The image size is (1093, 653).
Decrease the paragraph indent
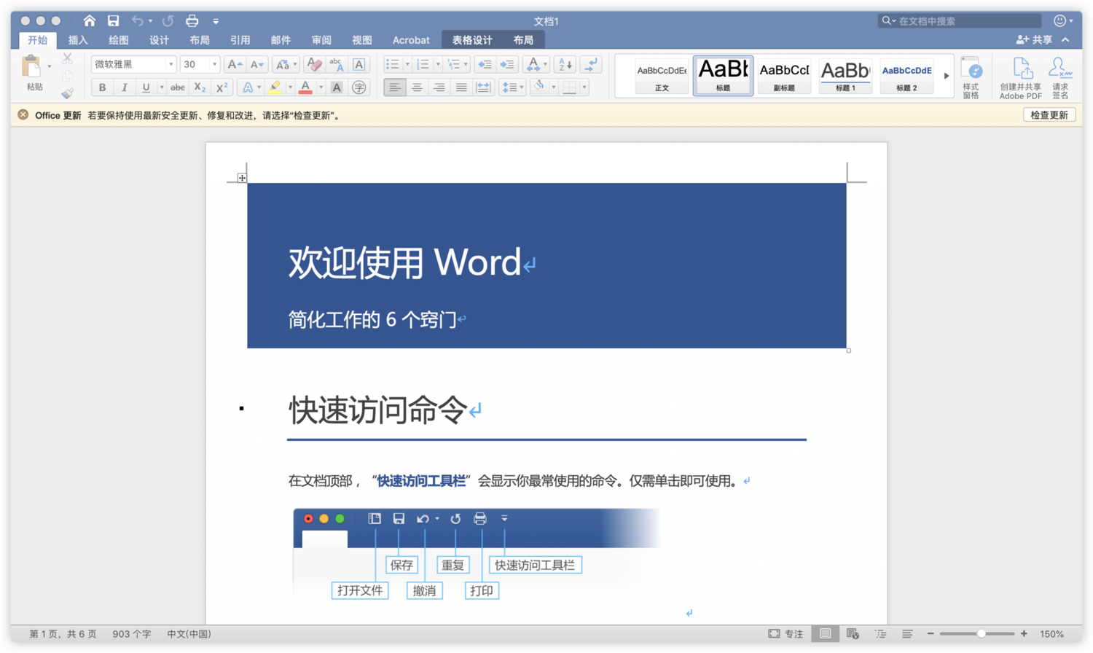(484, 65)
